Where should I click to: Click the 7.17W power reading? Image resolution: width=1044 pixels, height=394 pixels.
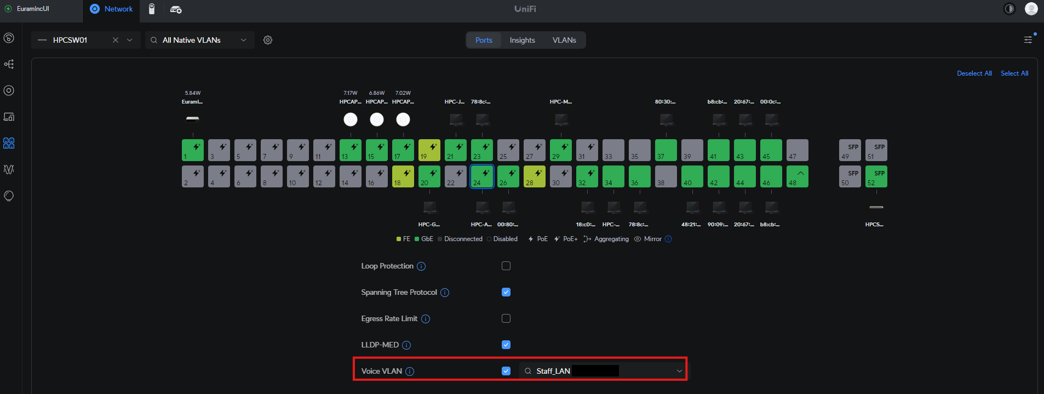[x=351, y=93]
